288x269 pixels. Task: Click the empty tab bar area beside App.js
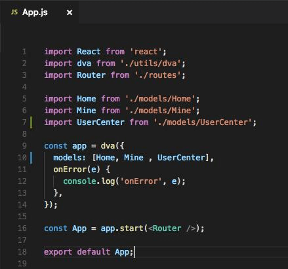(x=183, y=12)
